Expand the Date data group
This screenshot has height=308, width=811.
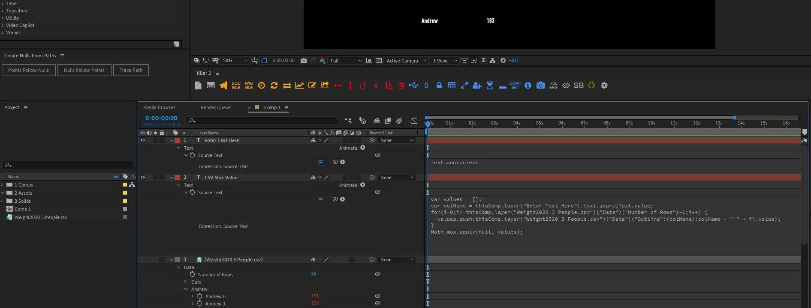click(186, 282)
